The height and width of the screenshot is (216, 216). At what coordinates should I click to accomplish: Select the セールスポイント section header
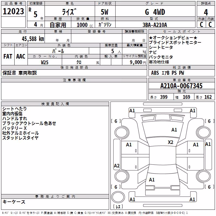tap(181, 32)
